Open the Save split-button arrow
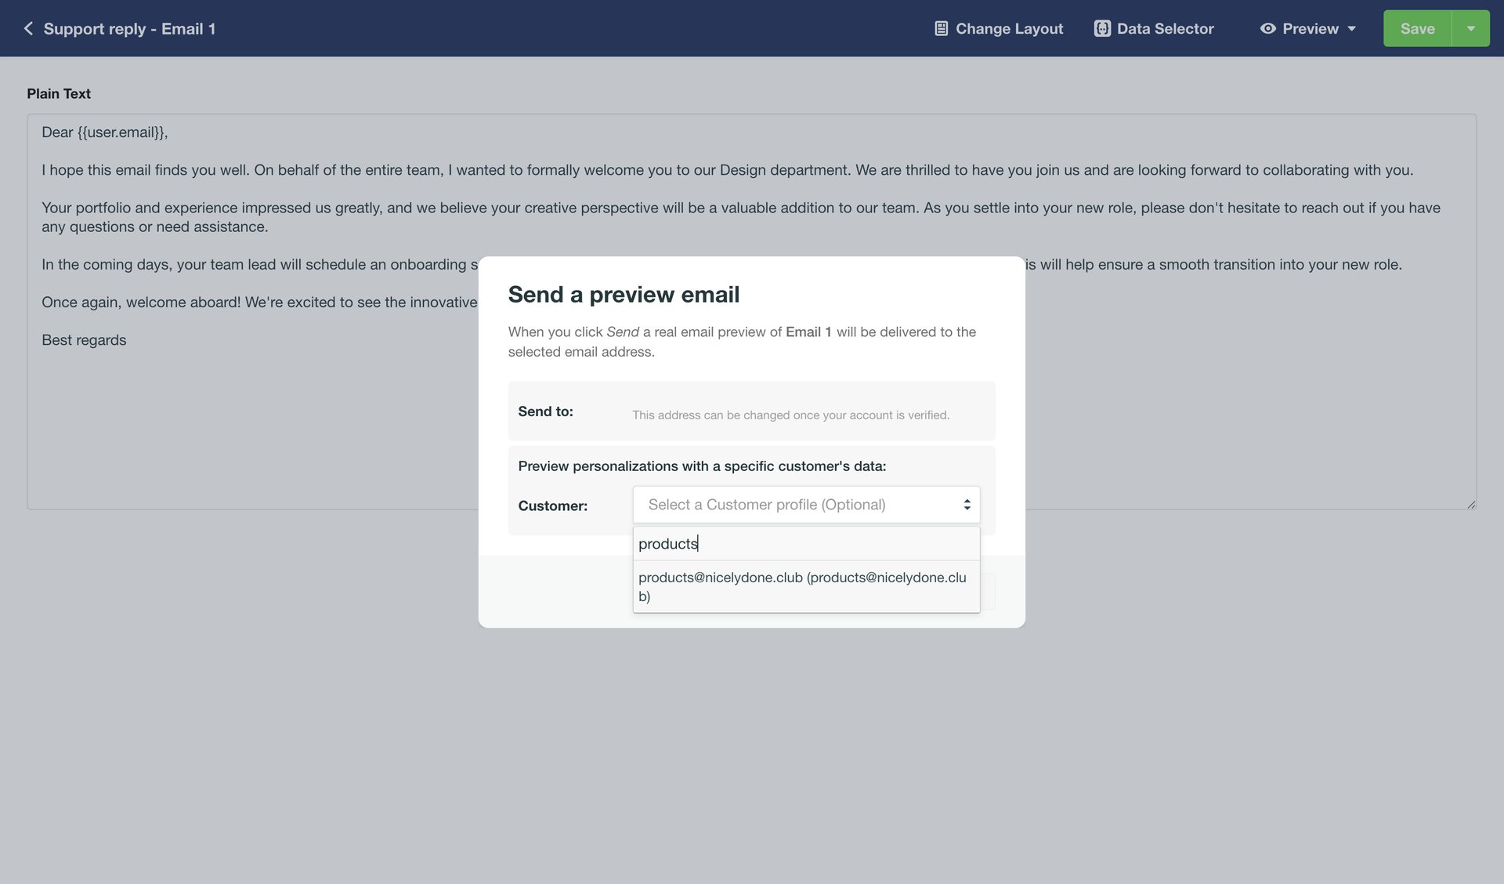The image size is (1504, 884). tap(1470, 28)
